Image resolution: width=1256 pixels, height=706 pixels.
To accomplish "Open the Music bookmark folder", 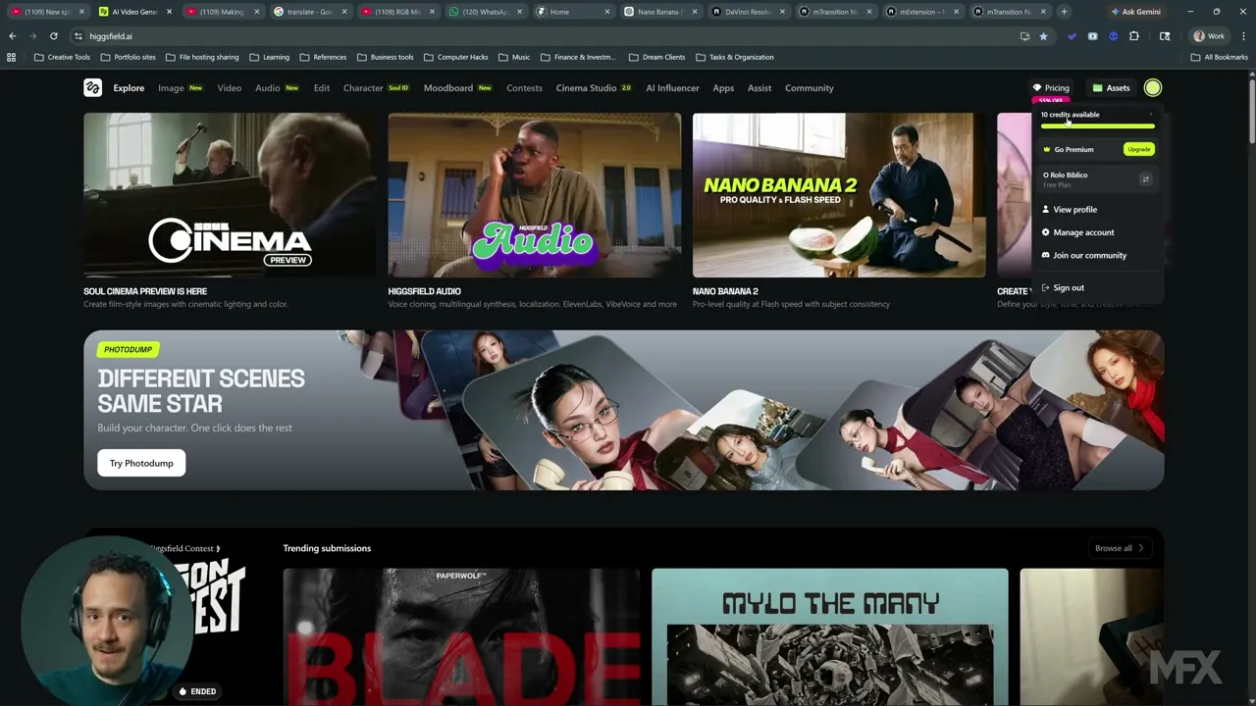I will 514,57.
